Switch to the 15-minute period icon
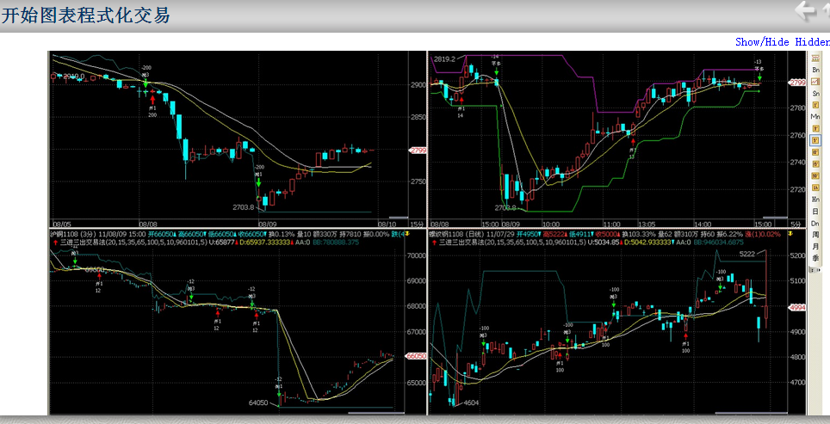The height and width of the screenshot is (424, 830). 815,163
